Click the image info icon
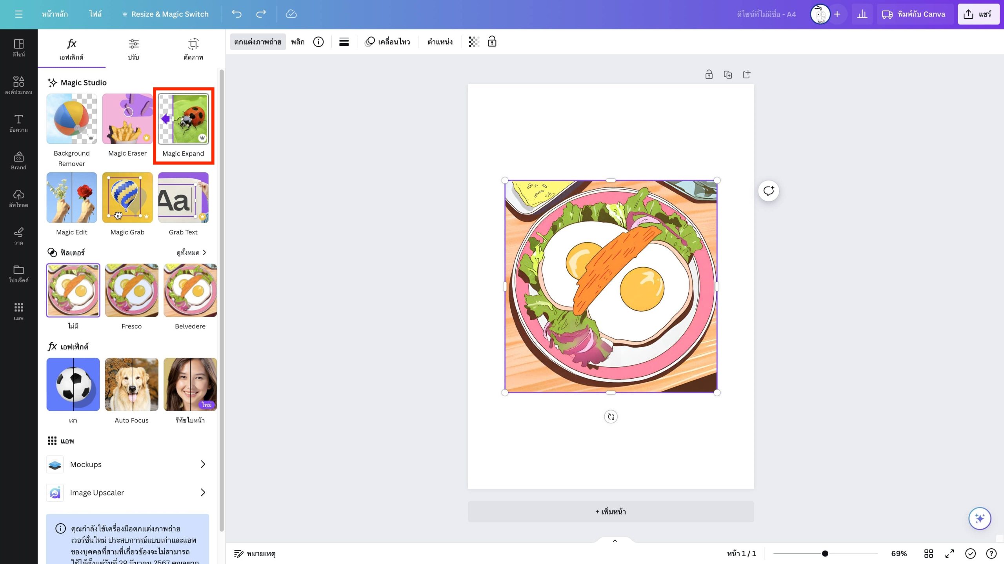Image resolution: width=1004 pixels, height=564 pixels. tap(318, 42)
